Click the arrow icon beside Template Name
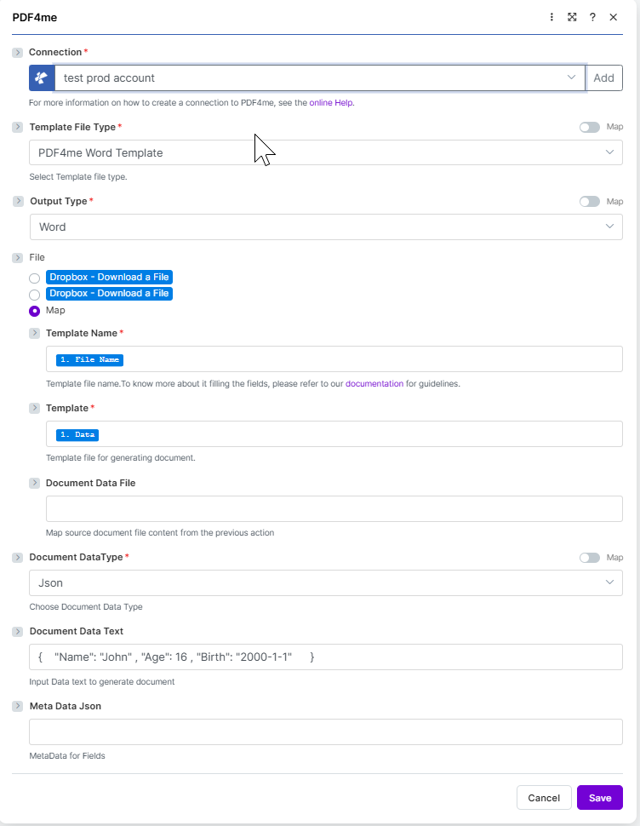 click(x=35, y=333)
